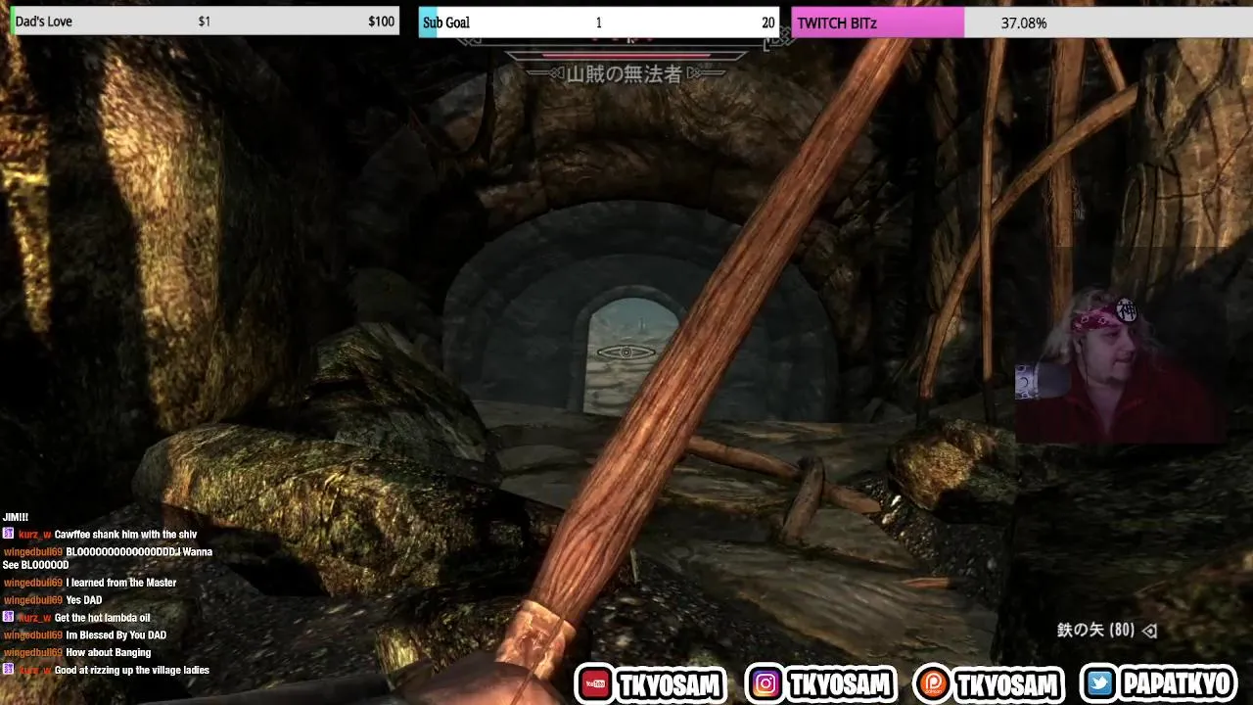Click wingedbull69 username beside 'Yes DAD'
Image resolution: width=1253 pixels, height=705 pixels.
click(33, 600)
